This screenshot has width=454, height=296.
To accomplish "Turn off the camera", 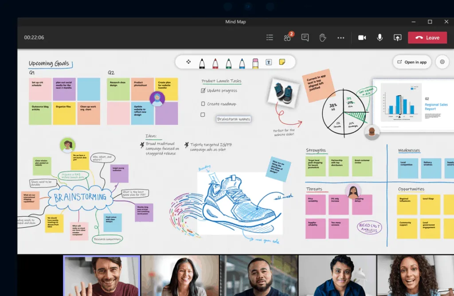I will pos(362,38).
